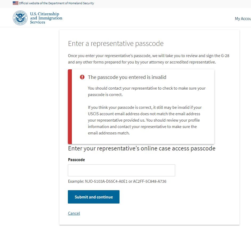The height and width of the screenshot is (231, 251).
Task: Click the 'Enter a representative passcode' page heading
Action: (116, 43)
